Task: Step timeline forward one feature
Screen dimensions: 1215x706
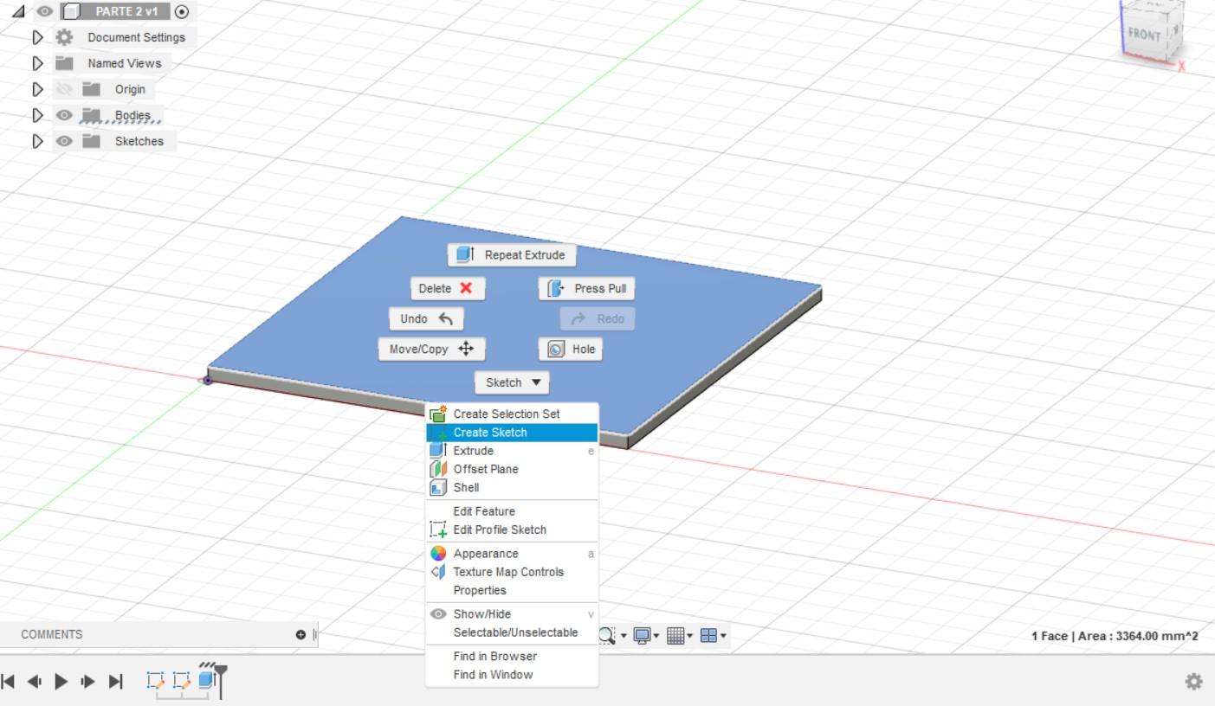Action: click(x=88, y=682)
